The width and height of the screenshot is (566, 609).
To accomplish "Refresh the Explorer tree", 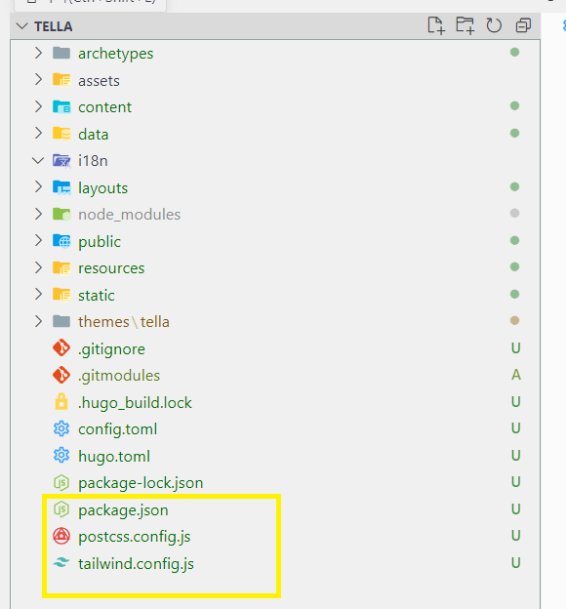I will pyautogui.click(x=494, y=26).
